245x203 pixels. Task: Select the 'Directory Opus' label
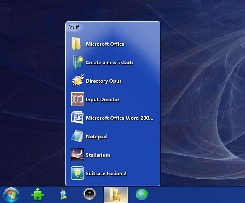point(104,81)
